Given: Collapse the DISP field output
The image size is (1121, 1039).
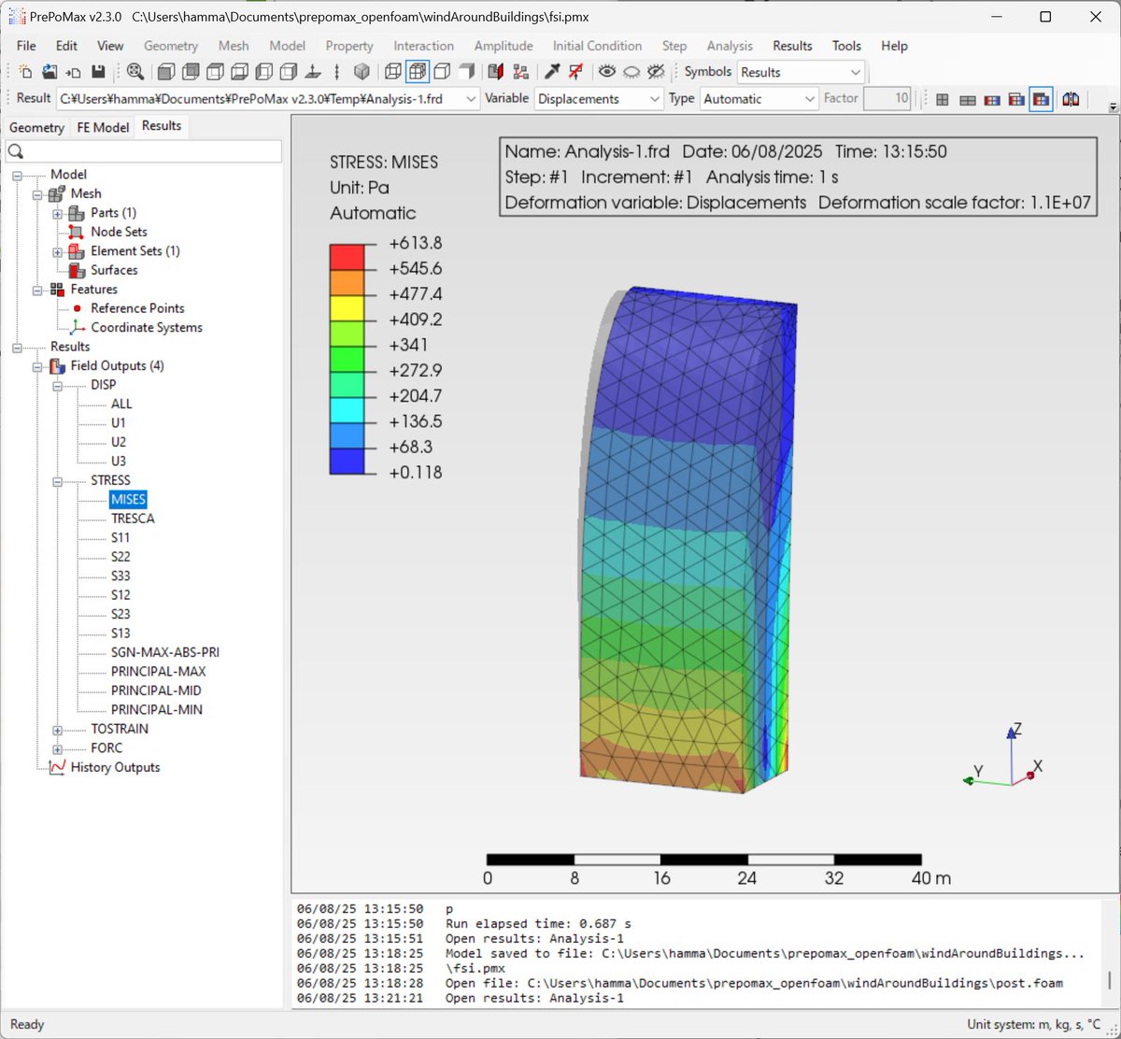Looking at the screenshot, I should (58, 385).
